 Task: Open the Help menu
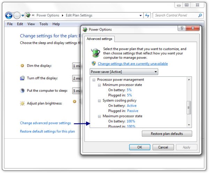[56, 24]
